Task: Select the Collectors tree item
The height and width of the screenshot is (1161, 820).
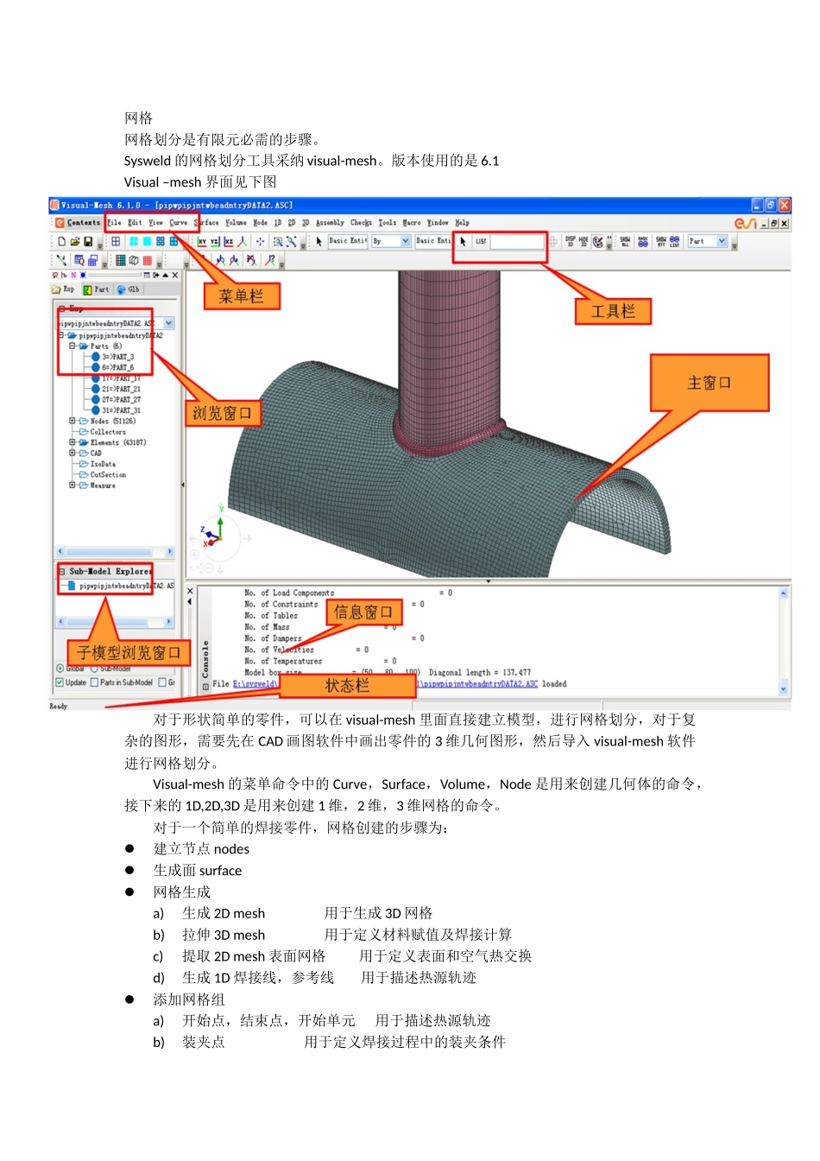Action: tap(108, 432)
